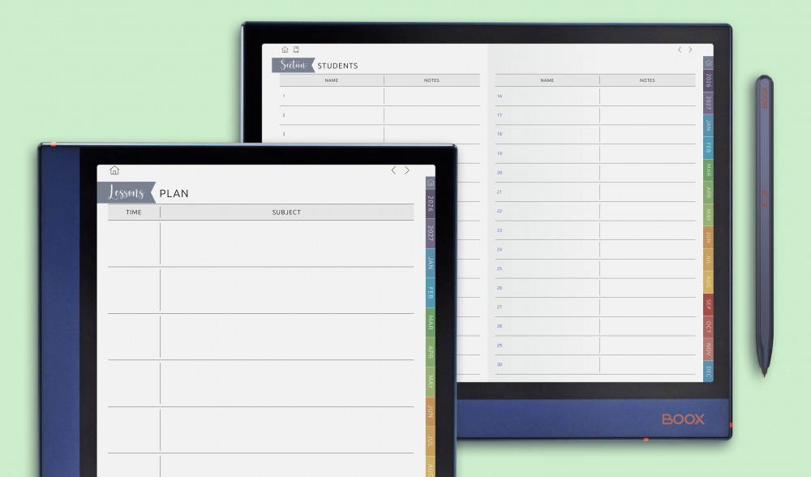Click the forward chevron on the Lessons page
811x477 pixels.
[x=407, y=170]
